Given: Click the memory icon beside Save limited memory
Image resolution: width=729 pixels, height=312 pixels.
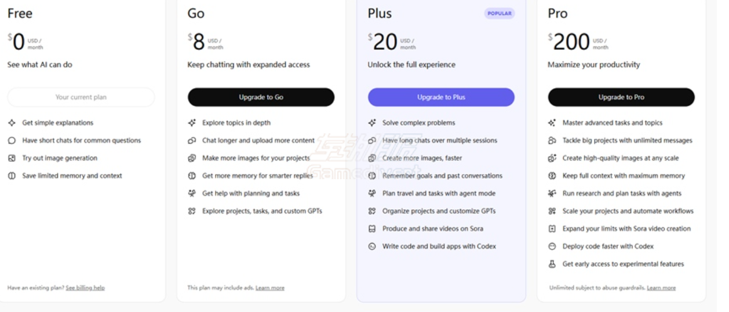Looking at the screenshot, I should (x=12, y=176).
